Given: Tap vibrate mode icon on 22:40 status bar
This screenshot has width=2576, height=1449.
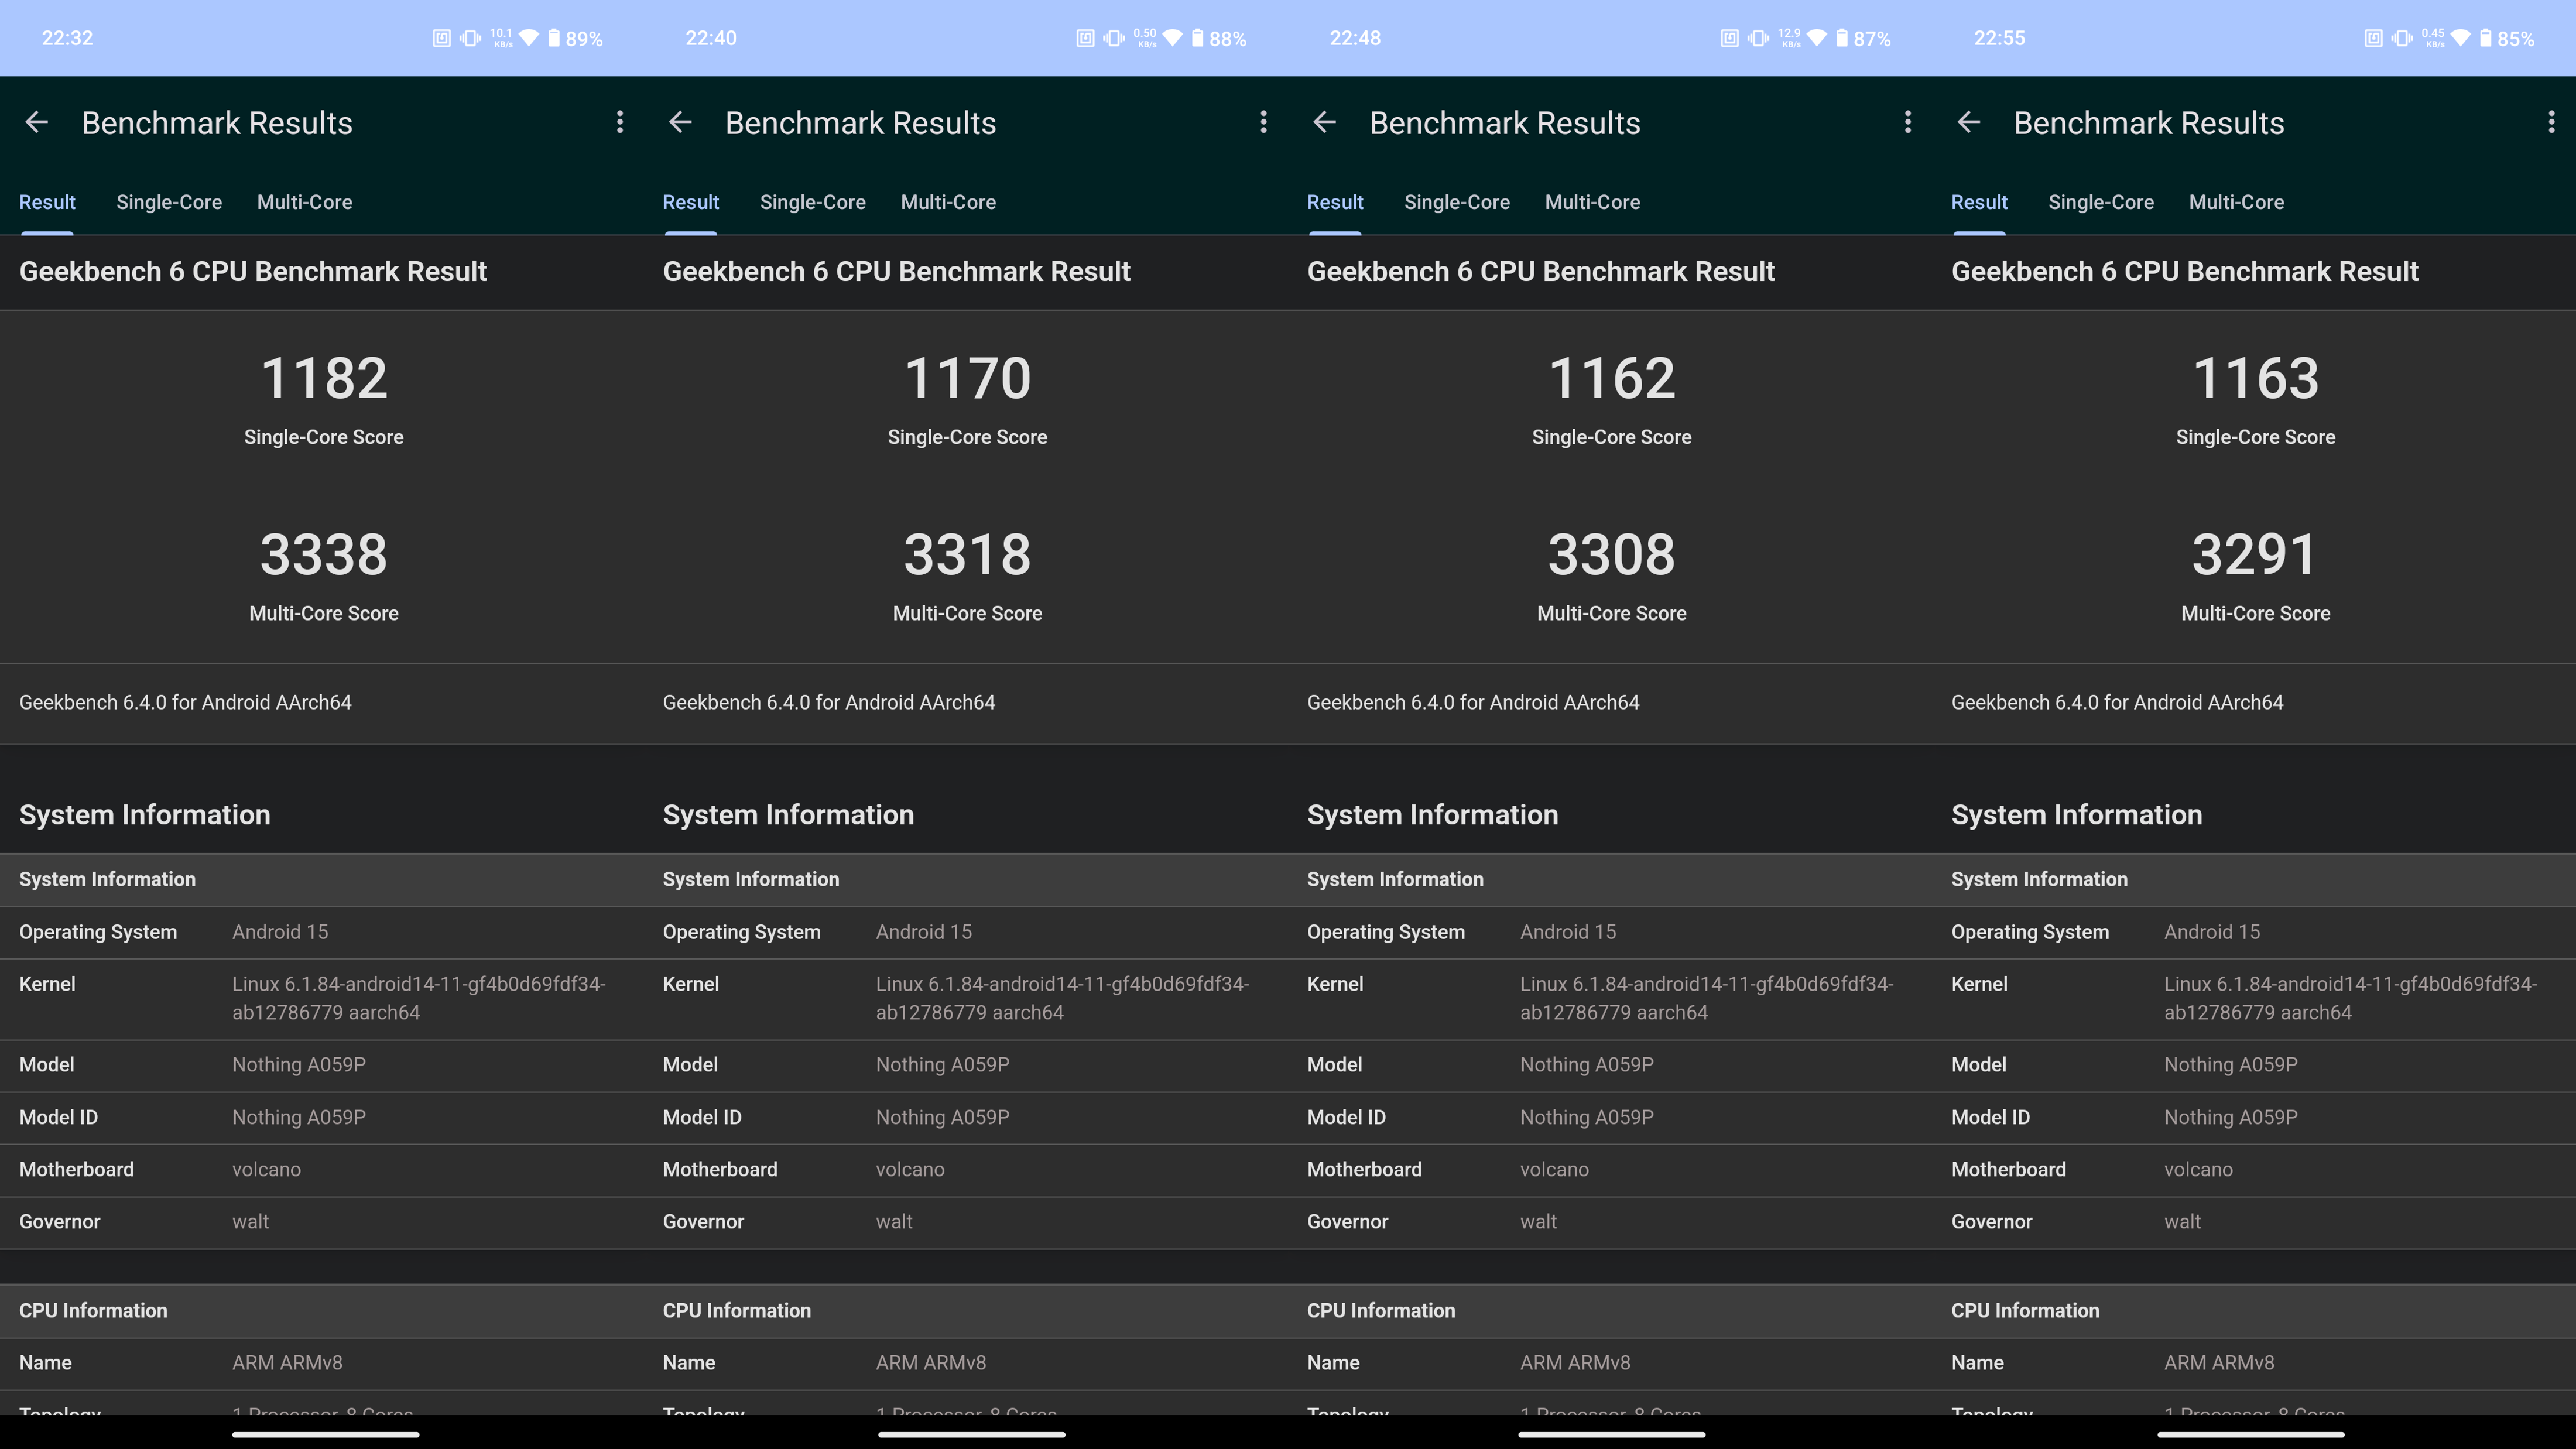Looking at the screenshot, I should tap(1113, 38).
